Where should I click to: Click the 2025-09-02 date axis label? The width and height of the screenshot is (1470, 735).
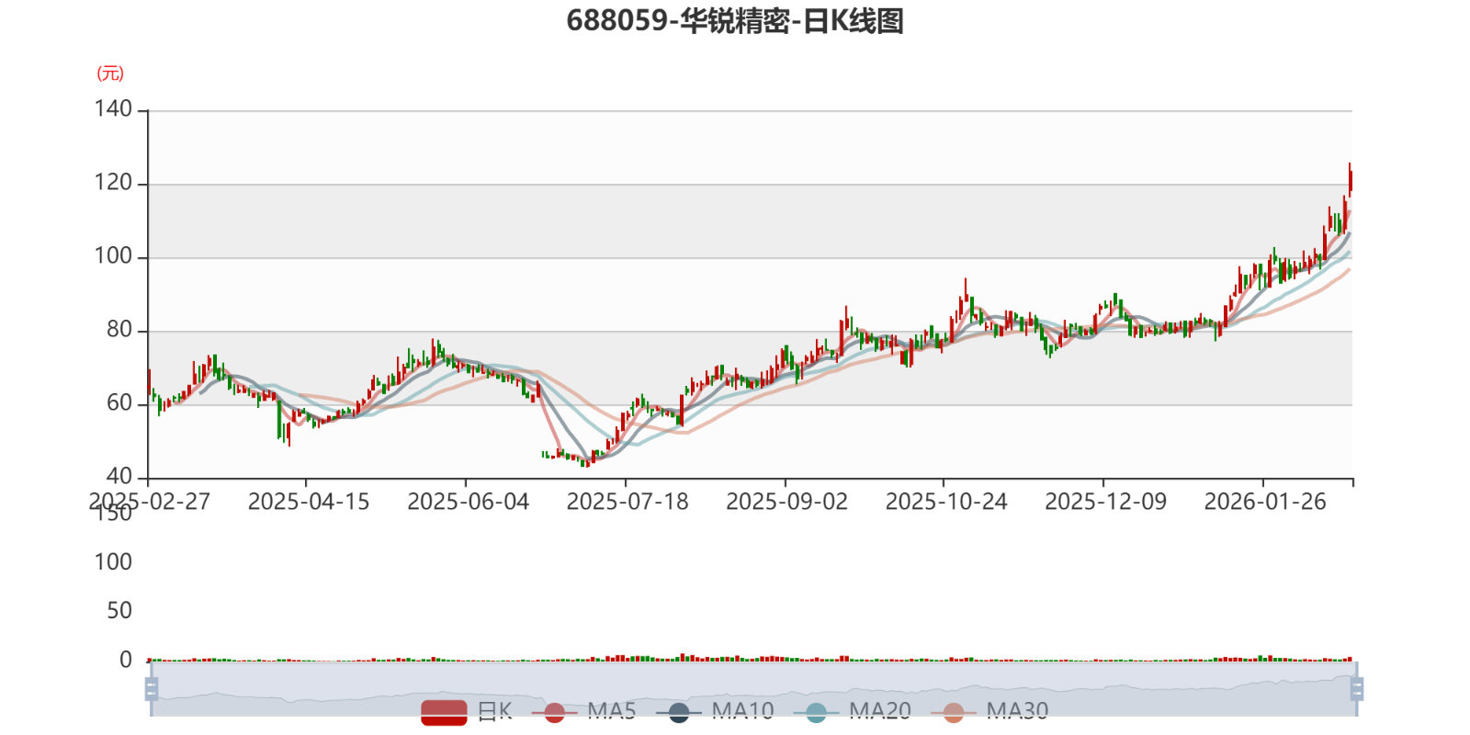click(x=787, y=502)
